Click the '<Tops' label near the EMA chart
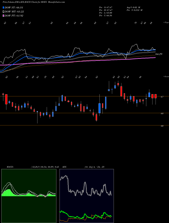 pyautogui.click(x=166, y=23)
